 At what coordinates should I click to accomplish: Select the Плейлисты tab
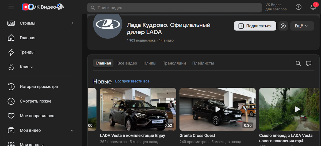pos(203,63)
